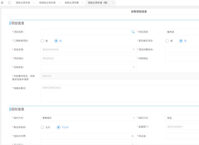Select 不允许 for 联合体投标
199x145 pixels.
click(58, 127)
